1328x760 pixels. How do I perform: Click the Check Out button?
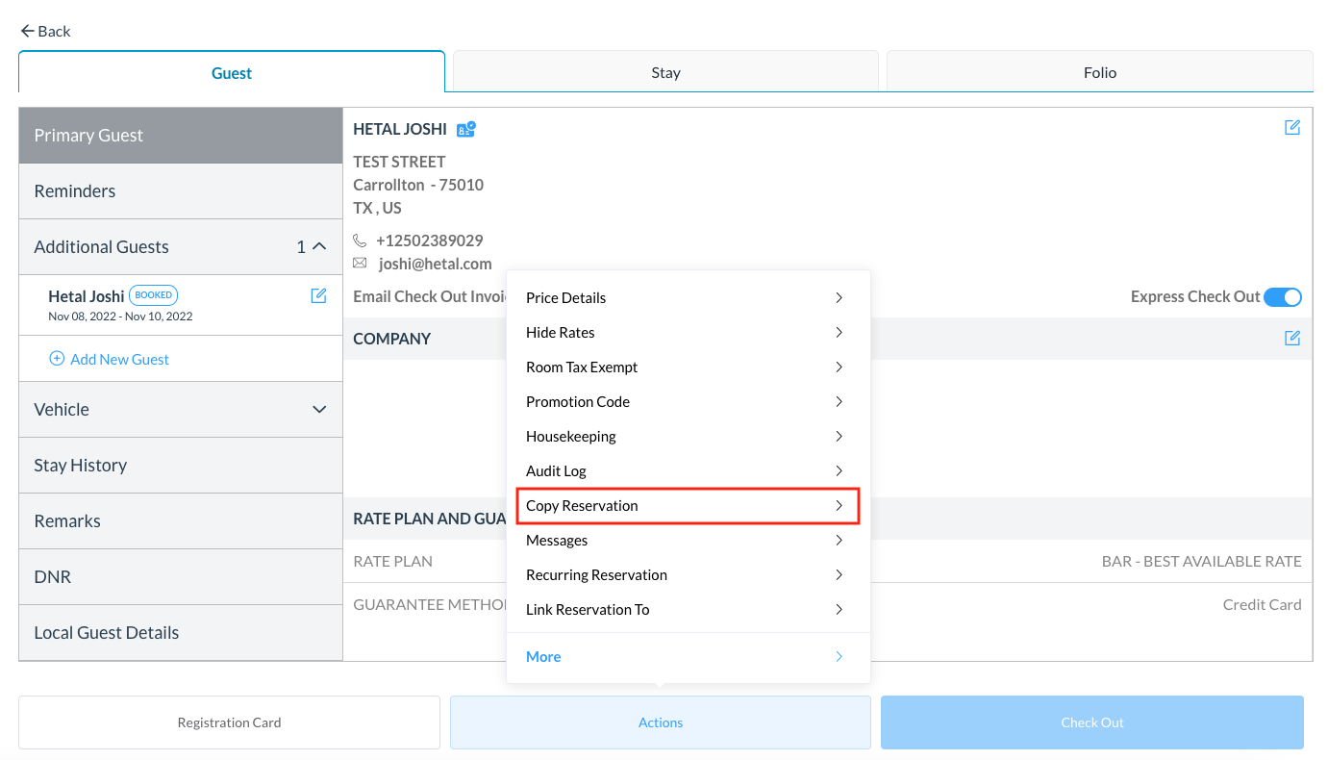[1091, 722]
